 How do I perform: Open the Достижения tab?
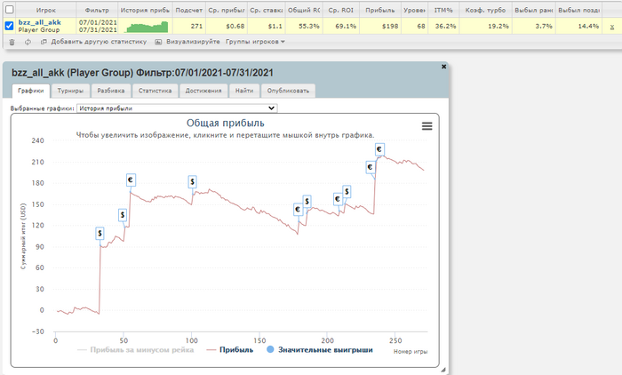coord(203,91)
